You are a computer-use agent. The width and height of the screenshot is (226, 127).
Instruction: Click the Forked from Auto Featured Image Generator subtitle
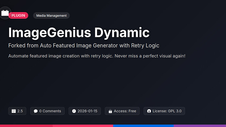point(84,45)
